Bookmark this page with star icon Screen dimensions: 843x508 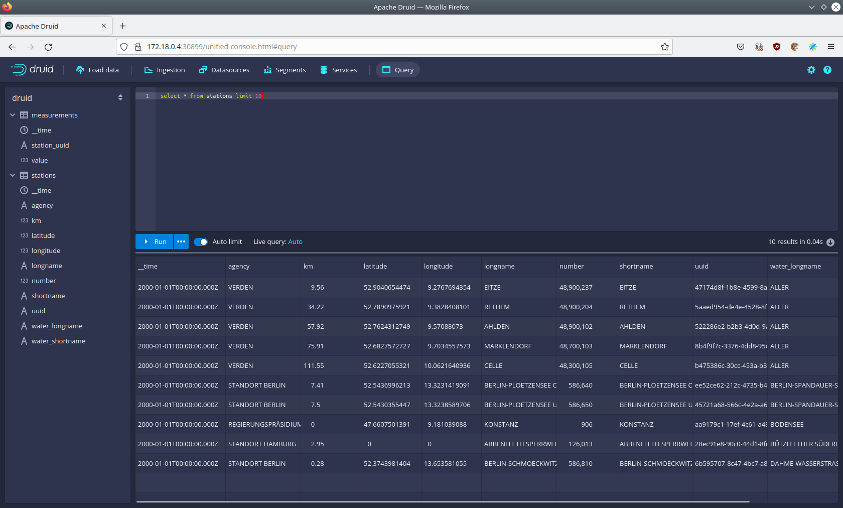[664, 47]
